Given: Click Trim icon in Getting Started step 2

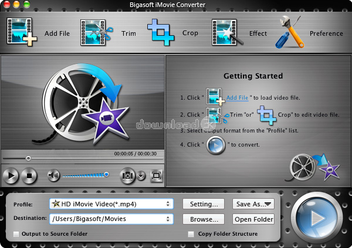Looking at the screenshot, I should point(217,115).
